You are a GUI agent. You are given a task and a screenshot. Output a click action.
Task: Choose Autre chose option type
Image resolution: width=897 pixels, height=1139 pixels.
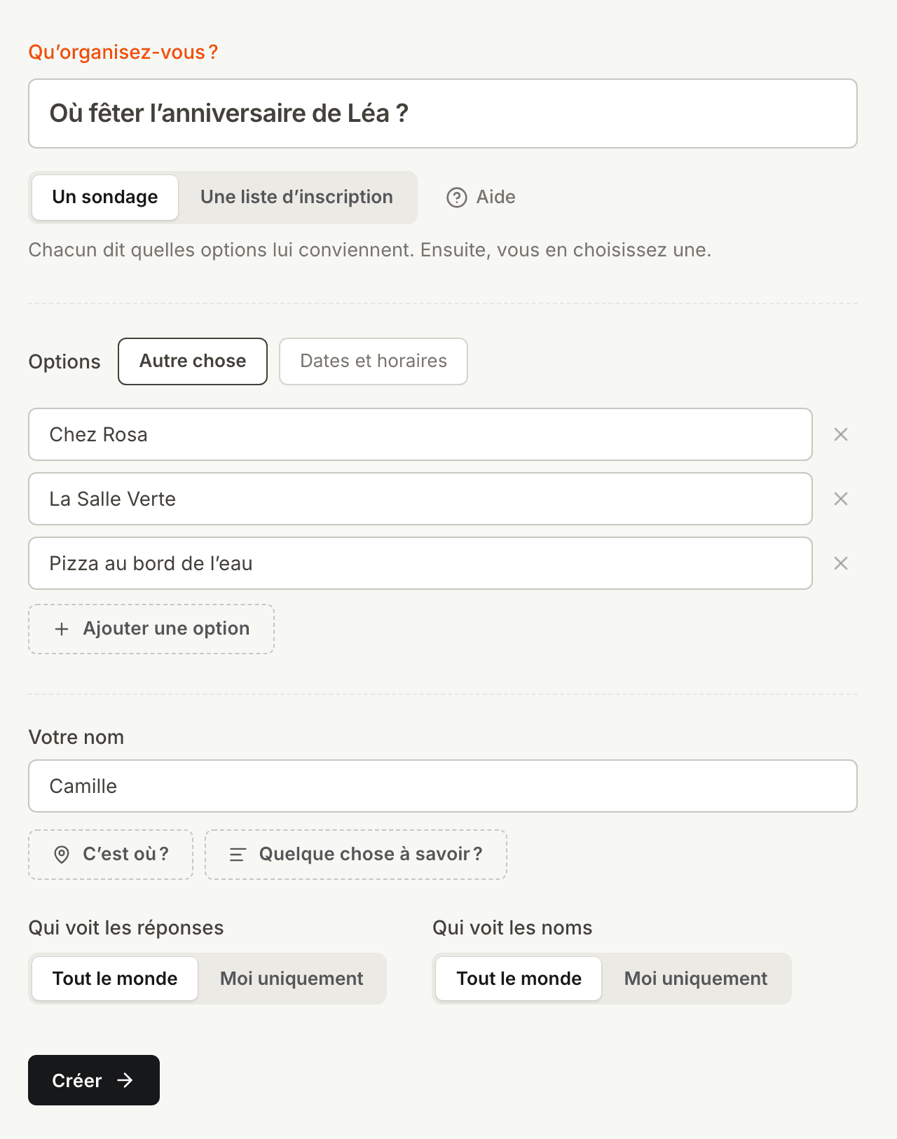point(193,361)
